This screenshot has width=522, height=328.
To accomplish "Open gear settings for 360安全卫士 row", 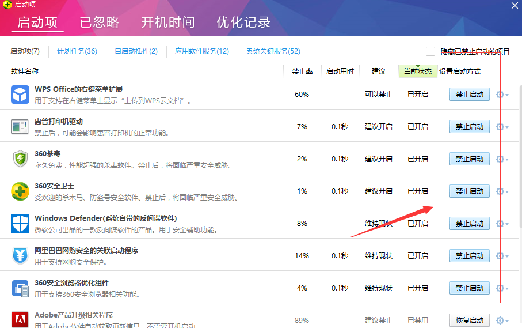I will click(x=502, y=191).
